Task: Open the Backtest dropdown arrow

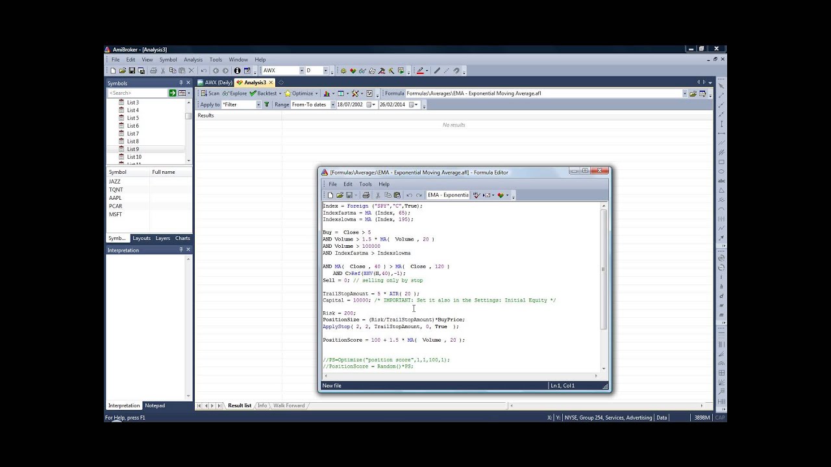Action: [280, 93]
